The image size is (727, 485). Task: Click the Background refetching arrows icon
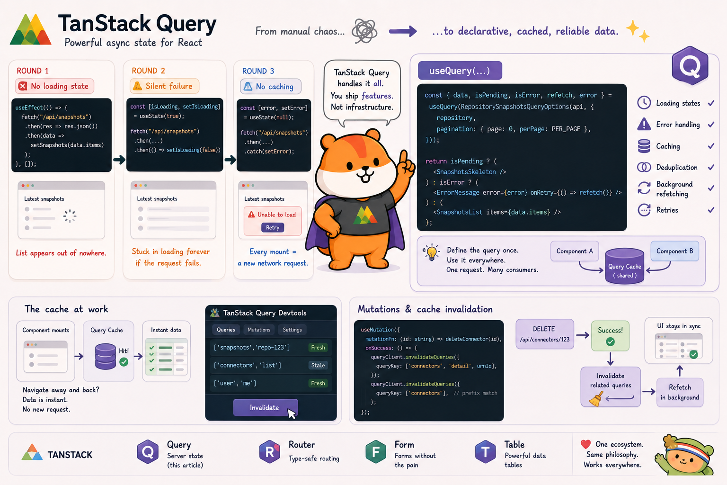[x=644, y=188]
